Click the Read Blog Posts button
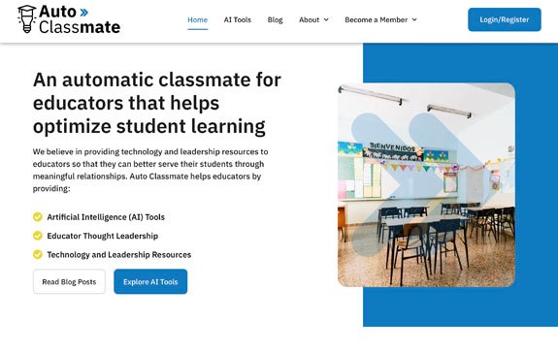This screenshot has height=354, width=558. 69,282
